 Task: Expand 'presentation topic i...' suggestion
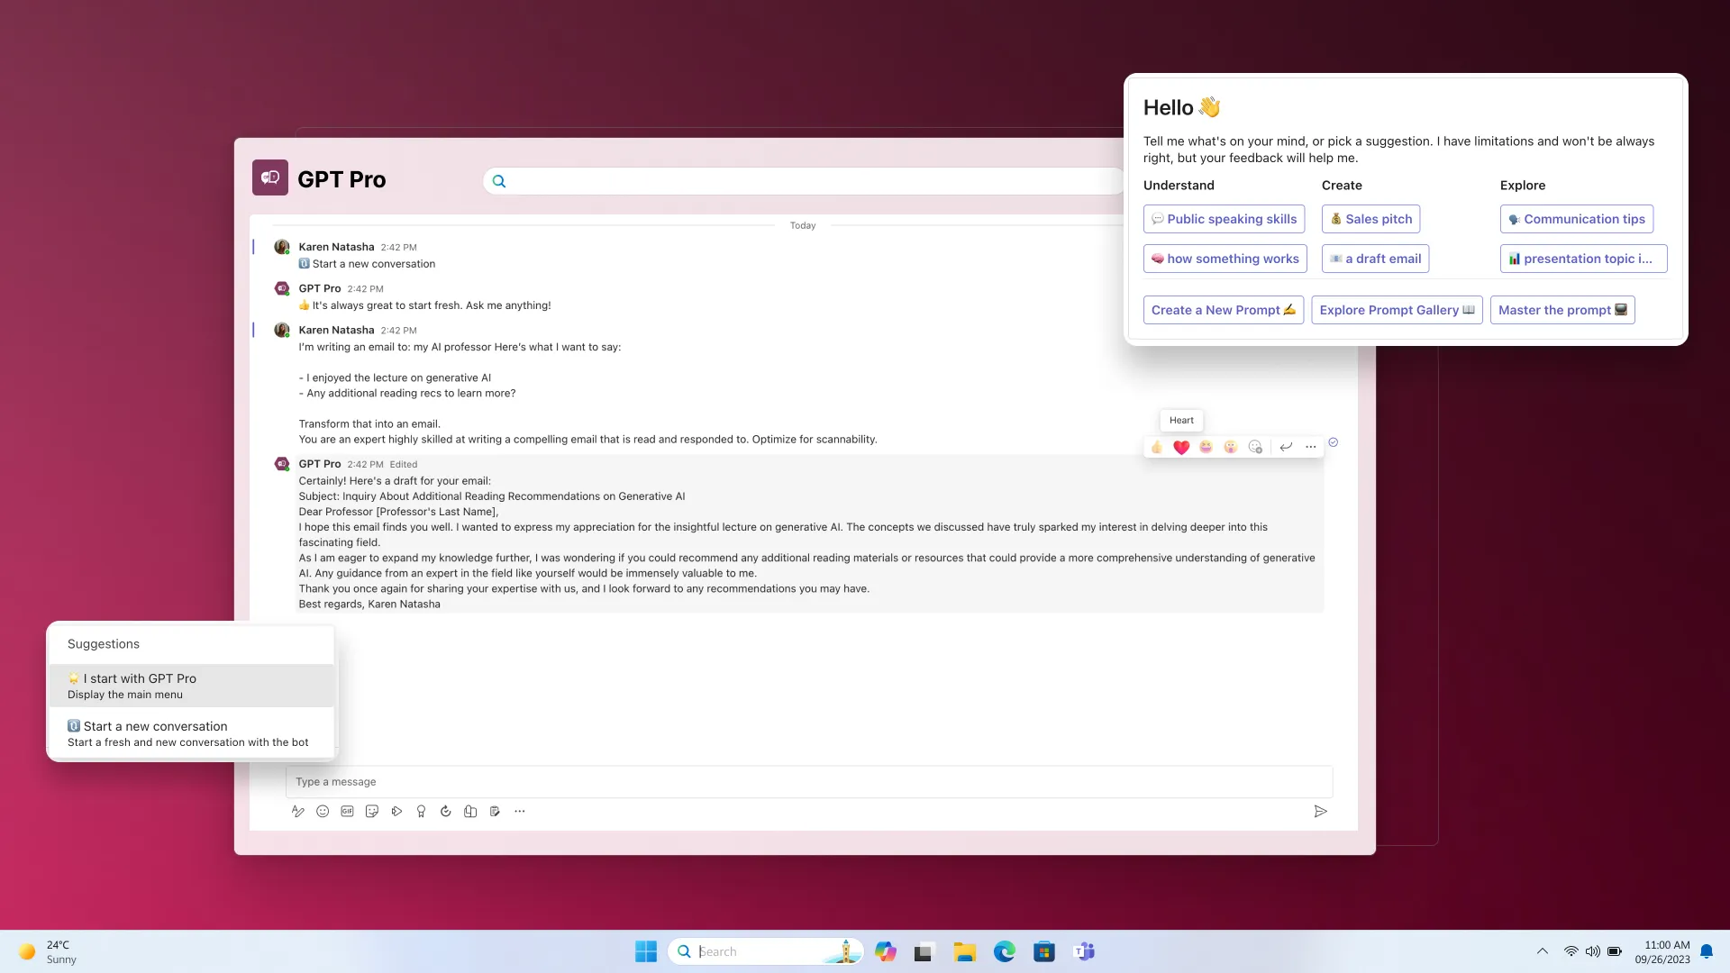tap(1584, 258)
